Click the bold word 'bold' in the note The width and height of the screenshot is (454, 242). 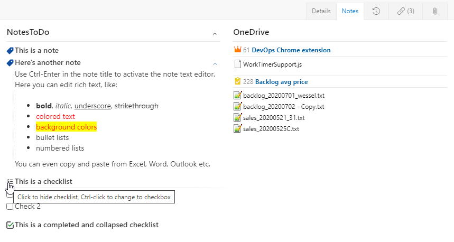(44, 106)
